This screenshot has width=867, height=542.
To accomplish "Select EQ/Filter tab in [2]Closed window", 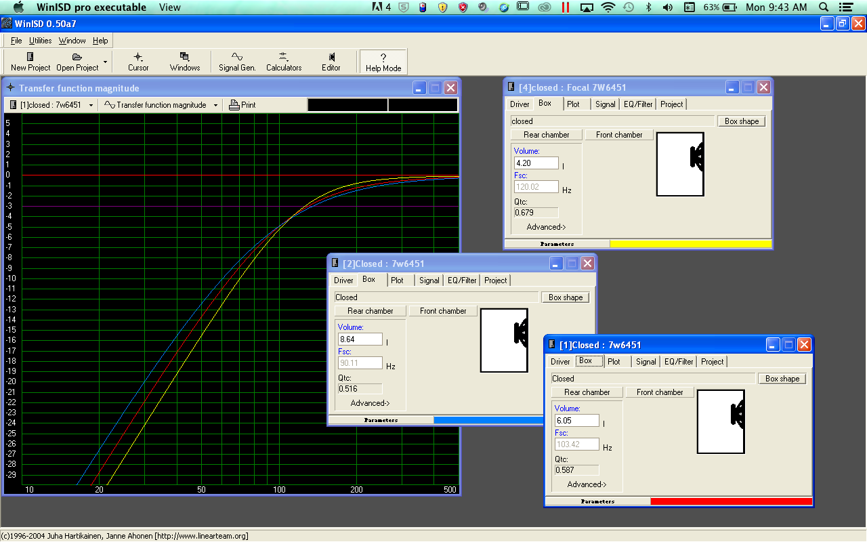I will 462,280.
